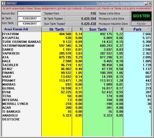Edit the Son Tarih date field
Screen dimensions: 154x138
[x=29, y=24]
